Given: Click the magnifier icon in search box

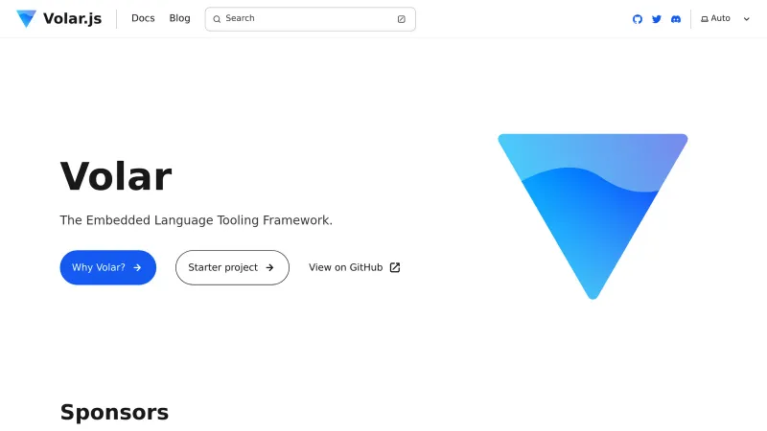Looking at the screenshot, I should click(217, 19).
